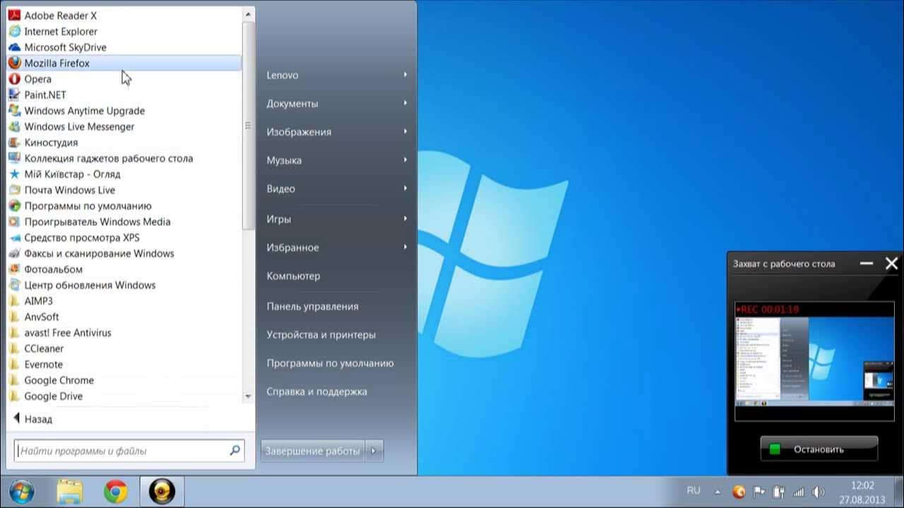Screen dimensions: 904x508
Task: Expand the Google Chrome folder
Action: 124,380
